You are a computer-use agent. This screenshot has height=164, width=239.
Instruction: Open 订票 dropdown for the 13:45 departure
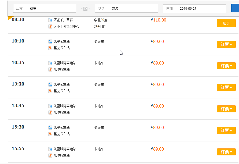(x=226, y=109)
